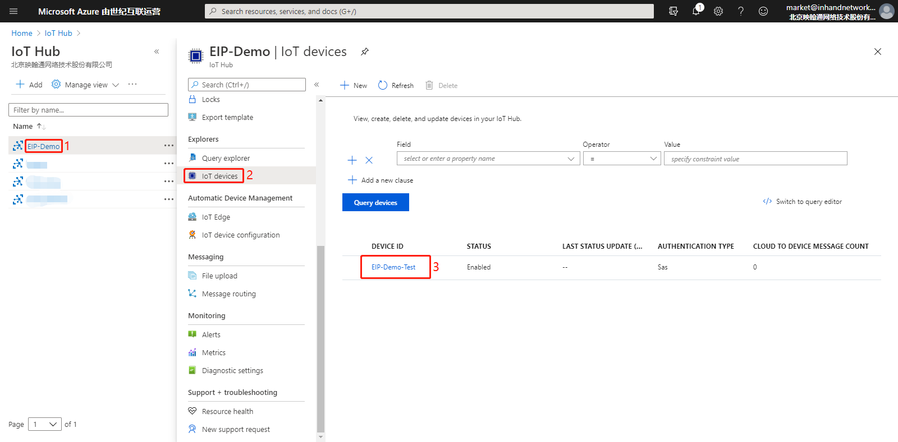Expand the Field property name dropdown
The image size is (898, 442).
click(488, 159)
